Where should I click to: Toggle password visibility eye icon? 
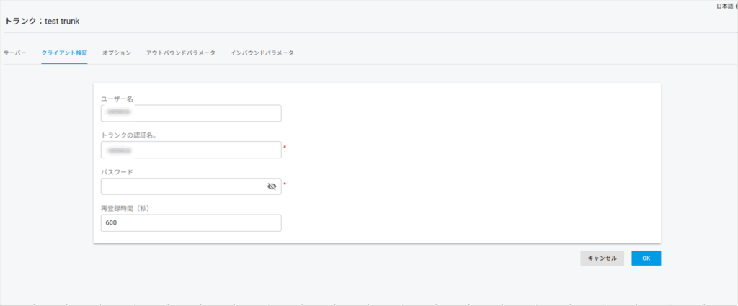(x=272, y=186)
